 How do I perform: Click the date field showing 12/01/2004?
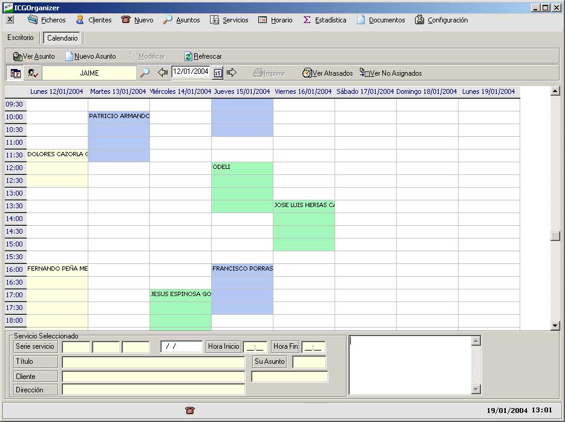click(x=191, y=72)
